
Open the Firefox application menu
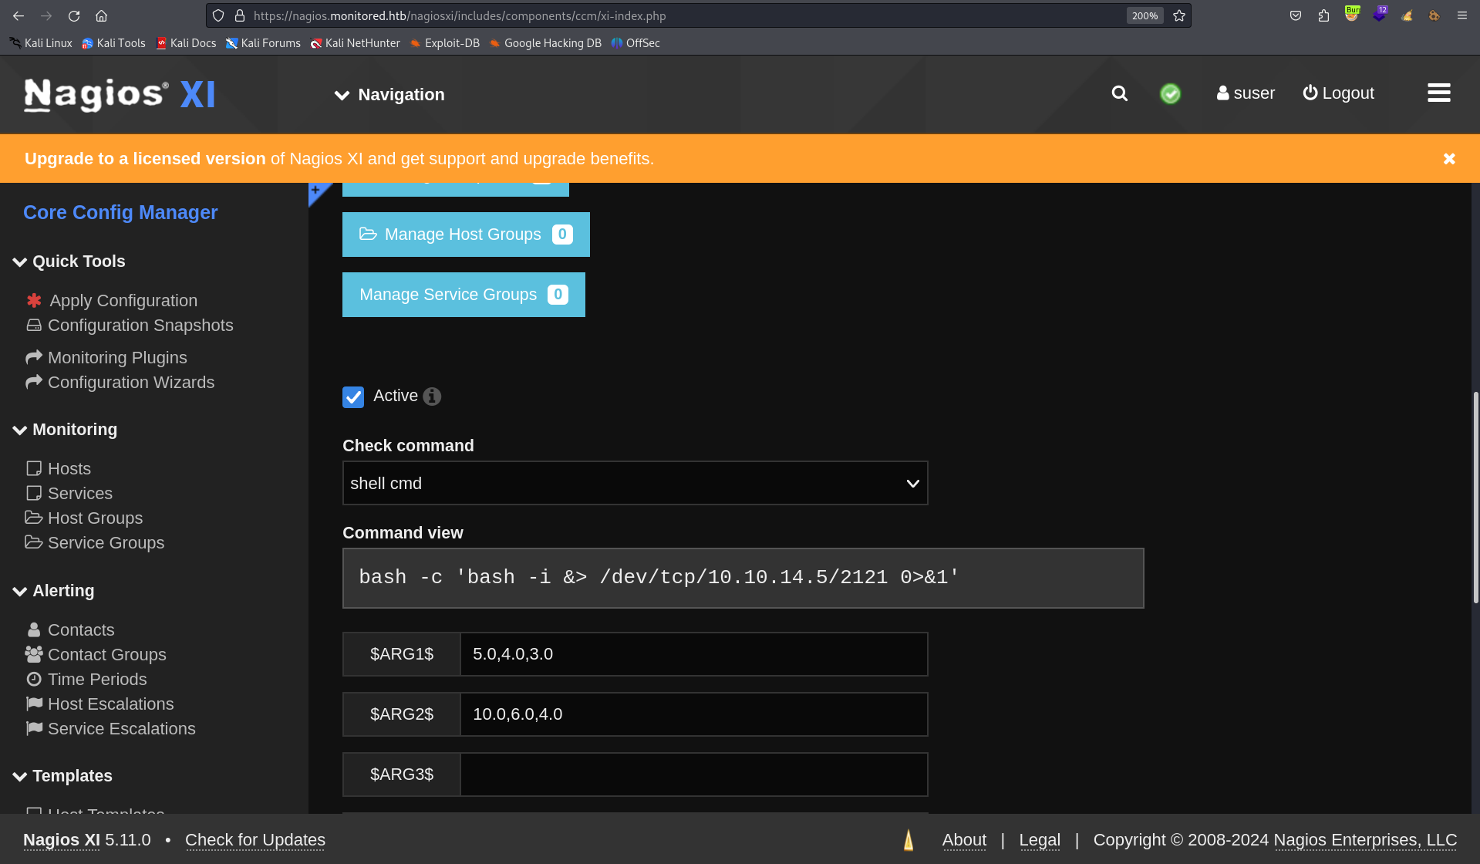(x=1461, y=15)
